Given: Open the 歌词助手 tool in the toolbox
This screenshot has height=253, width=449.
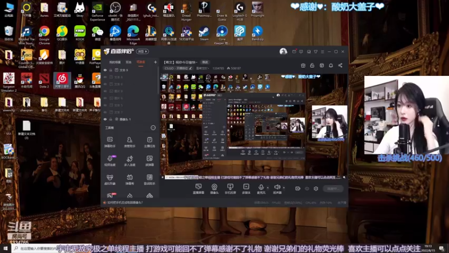Looking at the screenshot, I should click(x=149, y=179).
